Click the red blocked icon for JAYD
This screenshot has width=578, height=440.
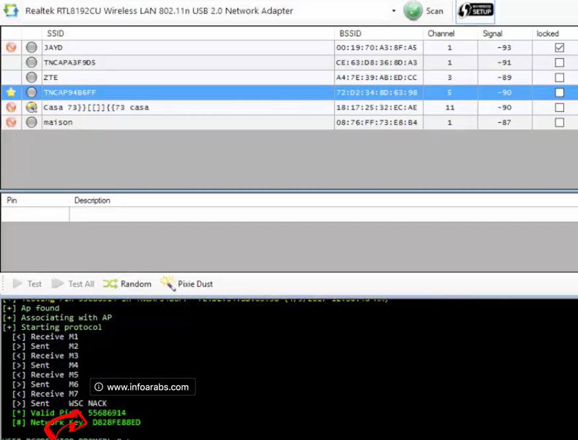[x=11, y=47]
